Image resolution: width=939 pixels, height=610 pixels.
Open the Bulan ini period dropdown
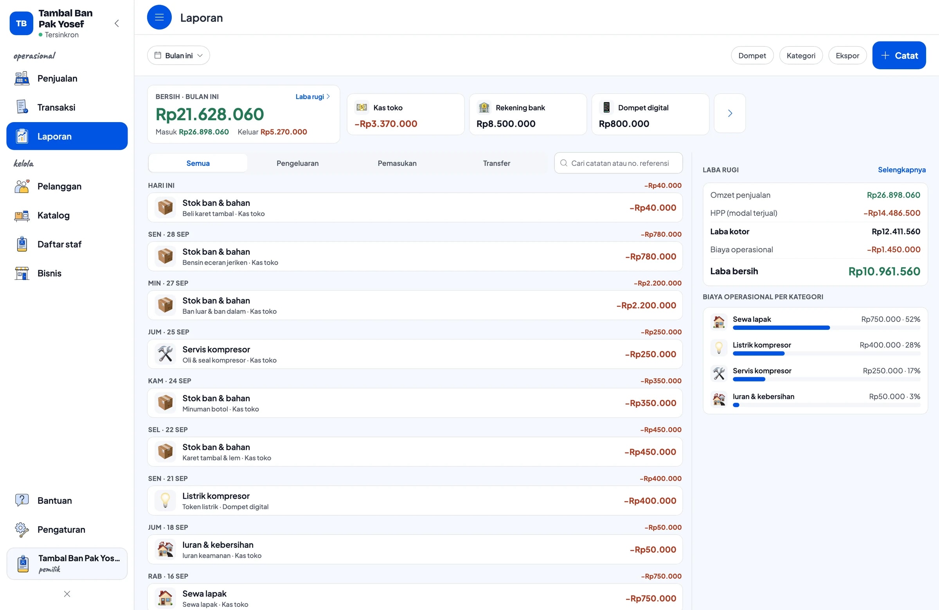pyautogui.click(x=178, y=56)
